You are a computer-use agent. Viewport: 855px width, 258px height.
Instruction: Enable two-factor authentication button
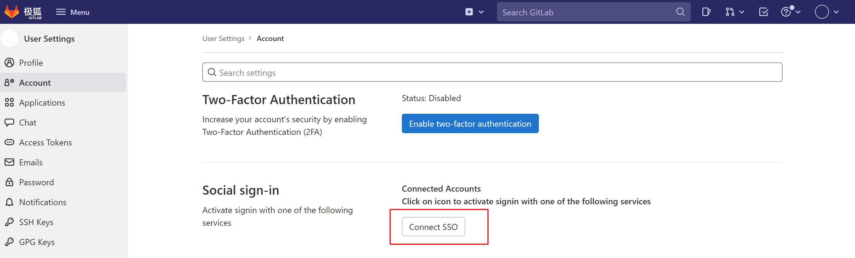click(470, 124)
